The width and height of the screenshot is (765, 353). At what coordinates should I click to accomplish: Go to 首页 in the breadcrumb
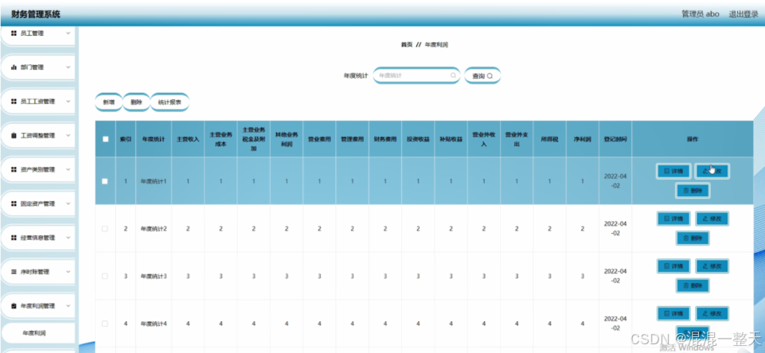pos(407,45)
